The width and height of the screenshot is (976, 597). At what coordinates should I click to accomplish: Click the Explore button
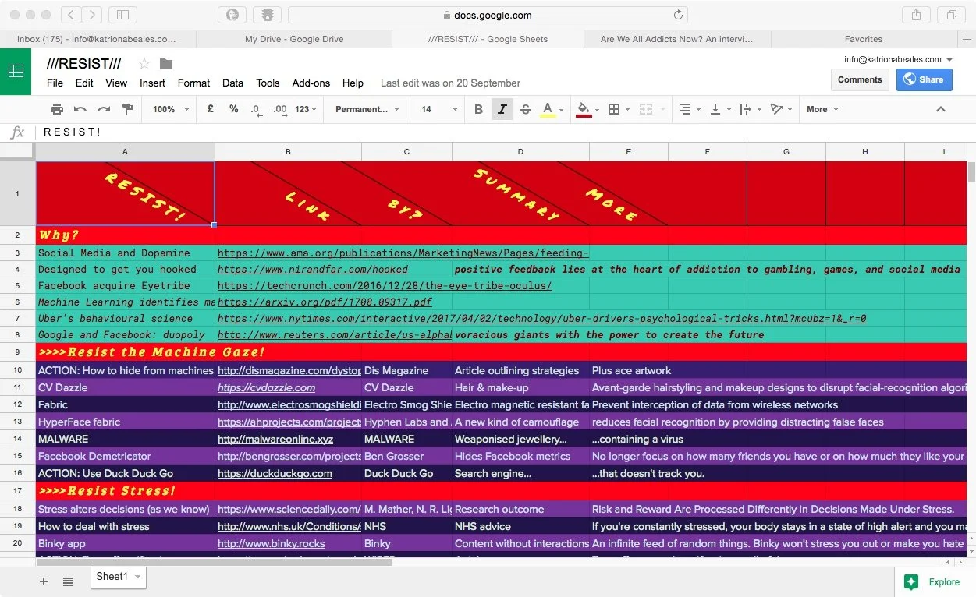click(x=934, y=581)
